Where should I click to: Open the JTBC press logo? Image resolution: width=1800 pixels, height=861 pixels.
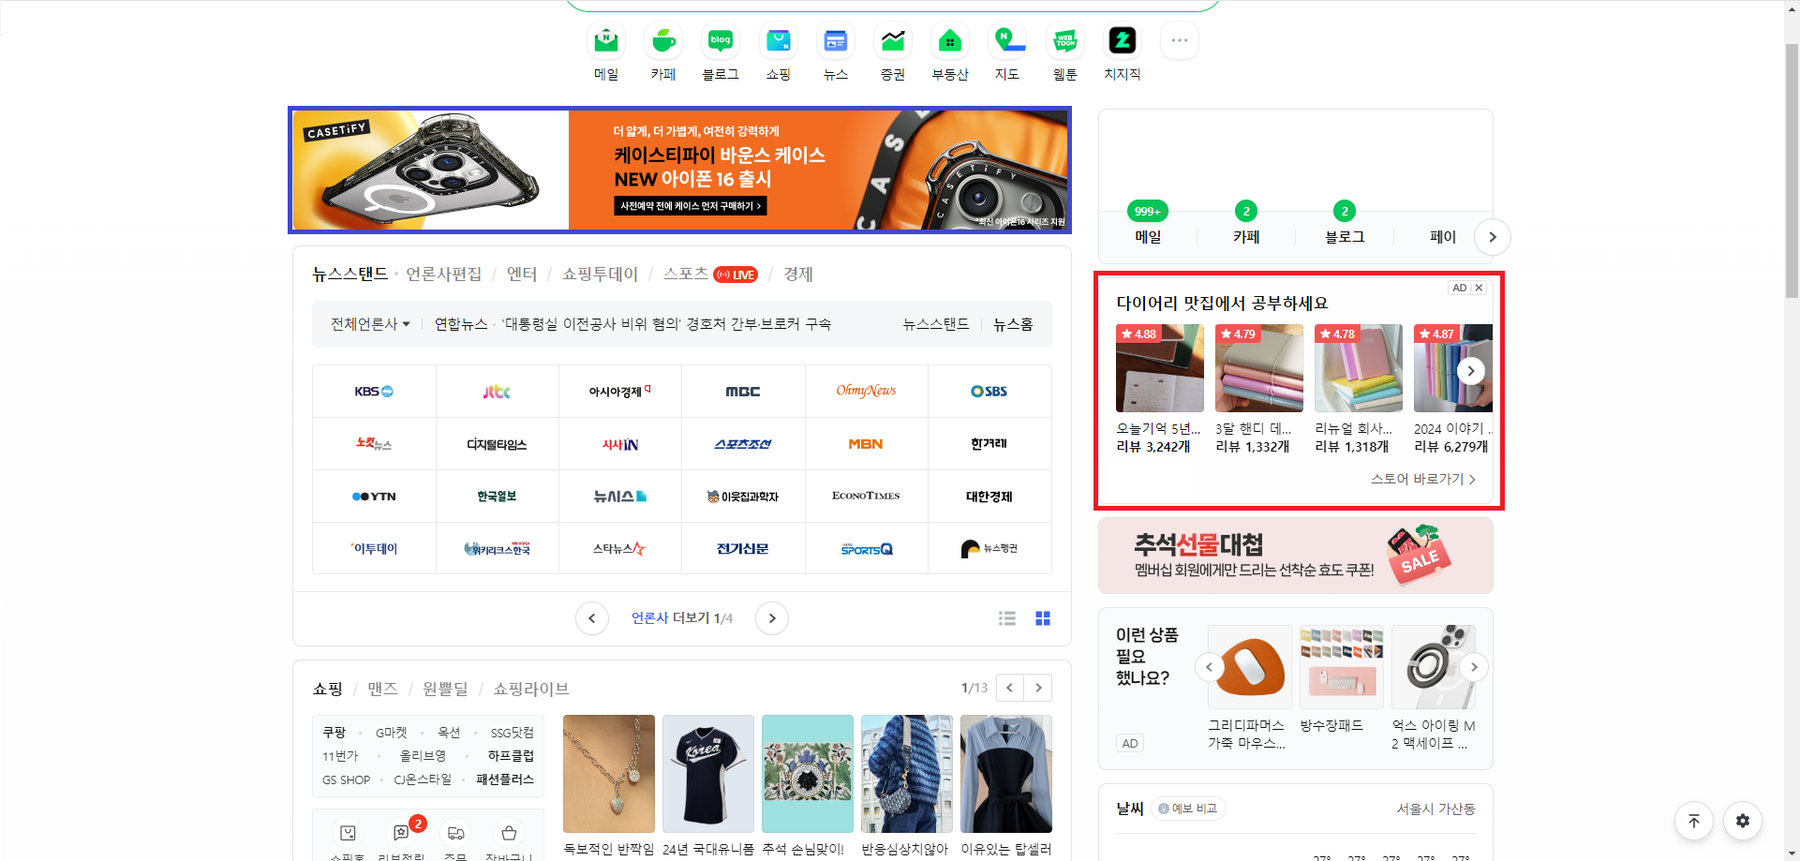497,392
